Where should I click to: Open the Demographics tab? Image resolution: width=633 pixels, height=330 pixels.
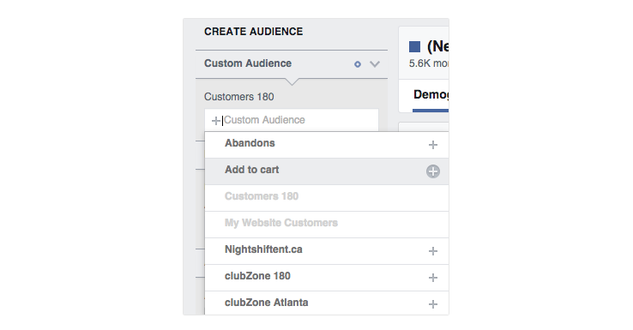click(431, 95)
